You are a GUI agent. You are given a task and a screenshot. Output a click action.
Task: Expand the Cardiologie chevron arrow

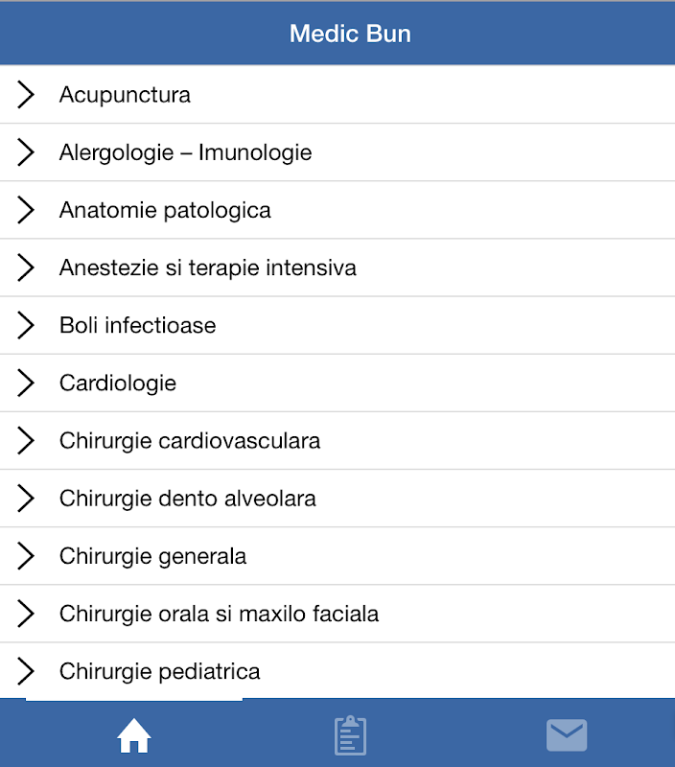26,383
